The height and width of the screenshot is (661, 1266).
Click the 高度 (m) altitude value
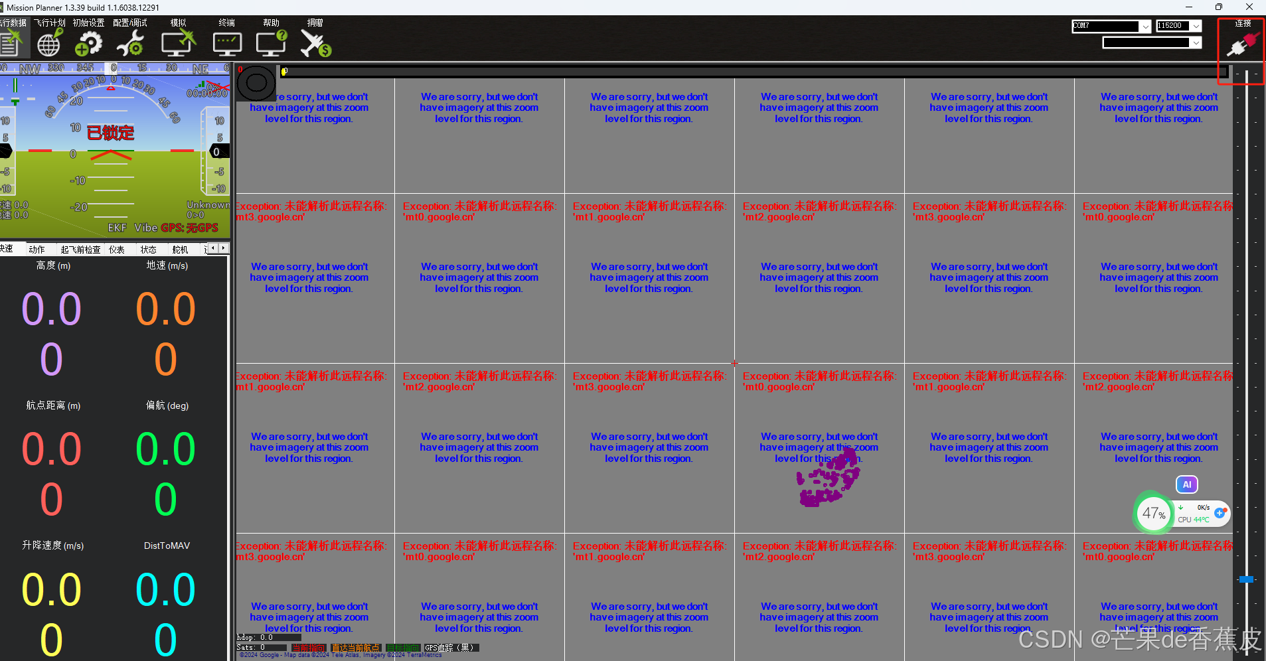(x=52, y=334)
